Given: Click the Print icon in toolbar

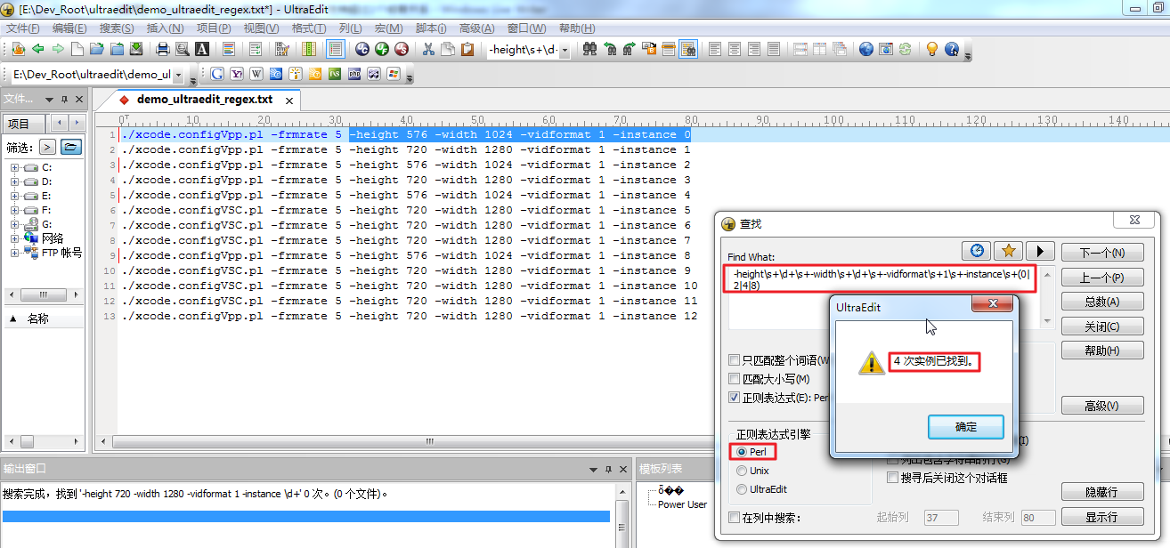Looking at the screenshot, I should pos(163,49).
